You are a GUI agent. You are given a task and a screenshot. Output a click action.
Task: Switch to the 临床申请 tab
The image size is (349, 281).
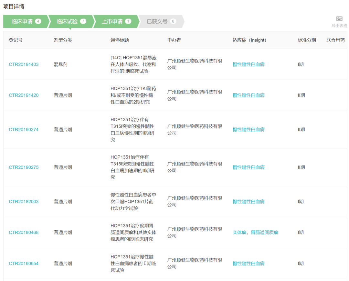click(26, 21)
